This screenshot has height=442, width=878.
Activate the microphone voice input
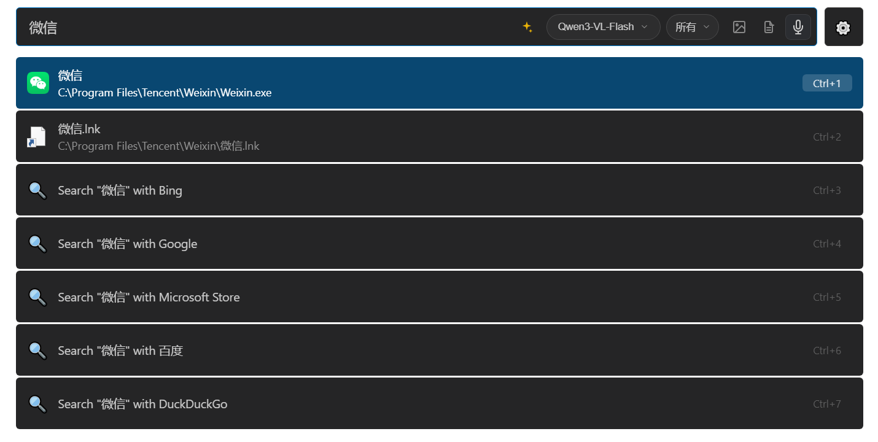coord(798,27)
